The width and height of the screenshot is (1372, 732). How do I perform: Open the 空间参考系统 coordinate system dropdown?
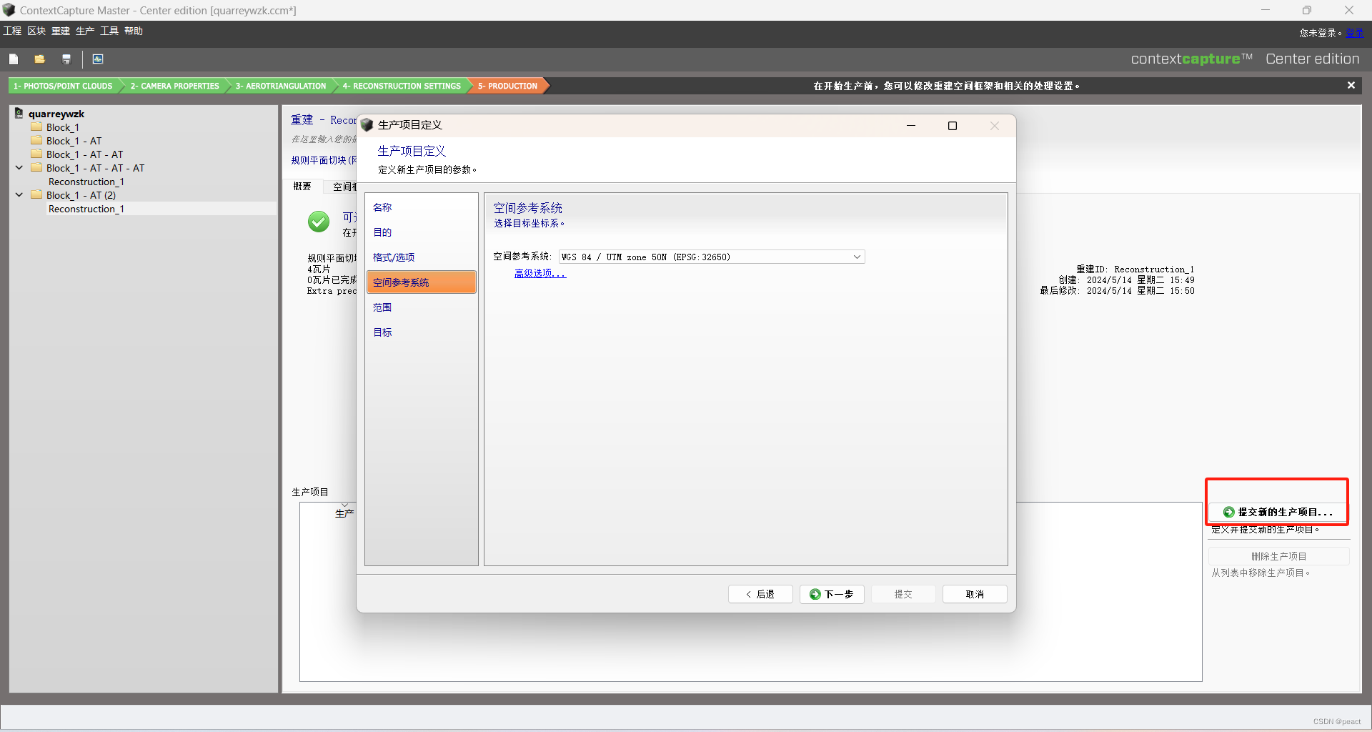[856, 257]
